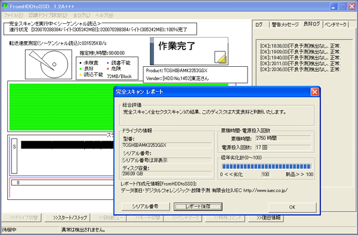
Task: Click the http://www.iuec.co.jp/ report text
Action: (x=266, y=190)
